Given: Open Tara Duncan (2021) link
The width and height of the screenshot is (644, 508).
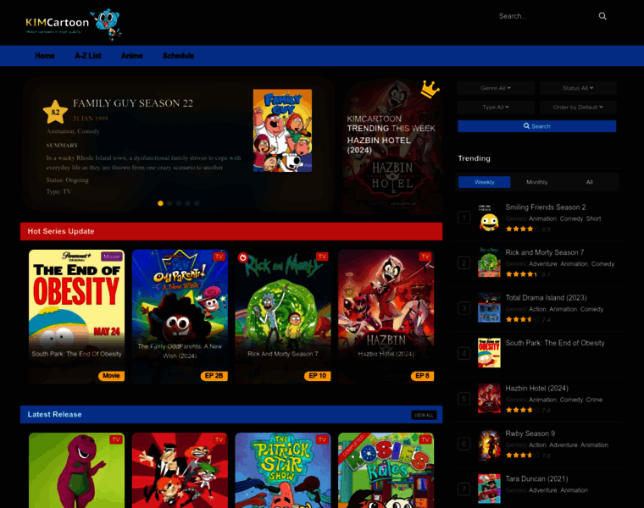Looking at the screenshot, I should (x=536, y=479).
